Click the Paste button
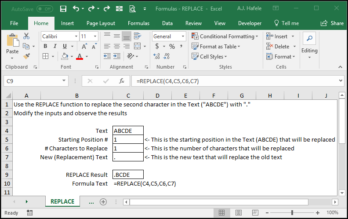This screenshot has height=219, width=348. [x=12, y=46]
